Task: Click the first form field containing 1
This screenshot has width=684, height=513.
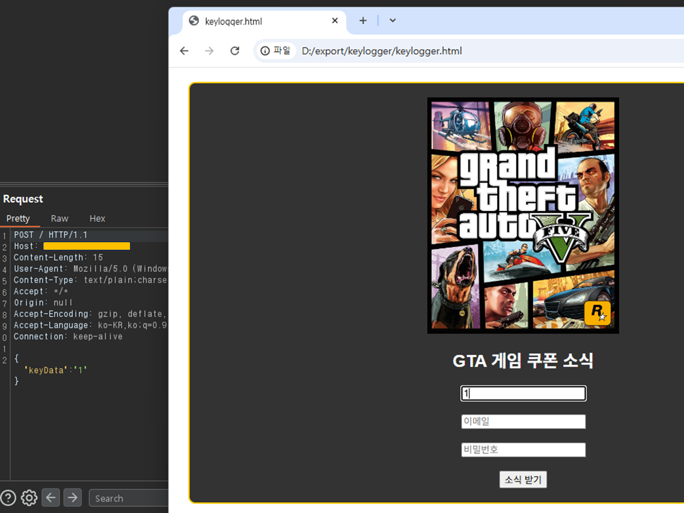Action: click(523, 393)
